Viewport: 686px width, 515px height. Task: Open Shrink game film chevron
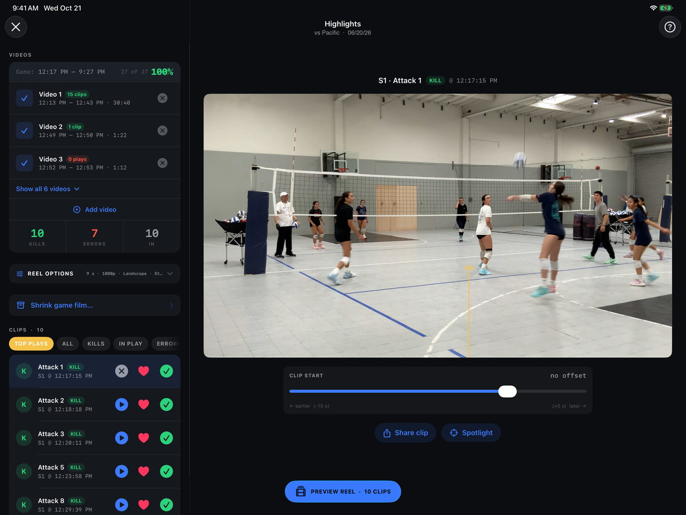coord(171,306)
